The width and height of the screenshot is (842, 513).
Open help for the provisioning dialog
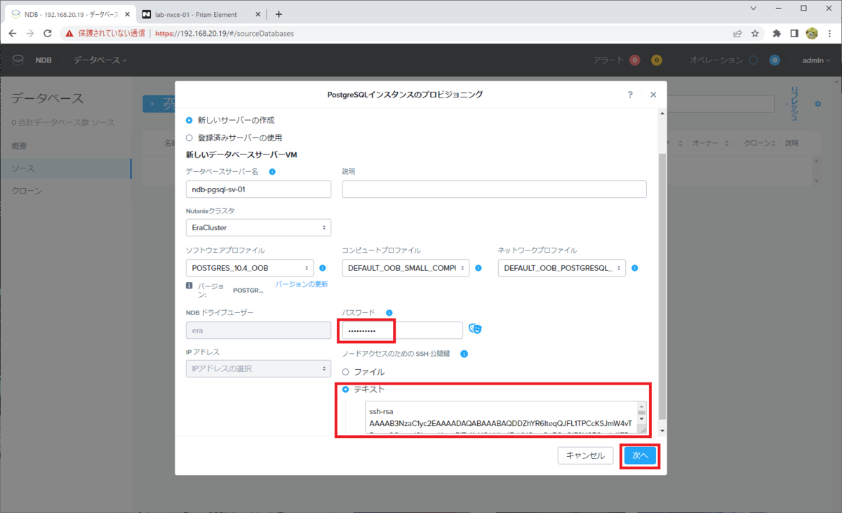pyautogui.click(x=630, y=94)
